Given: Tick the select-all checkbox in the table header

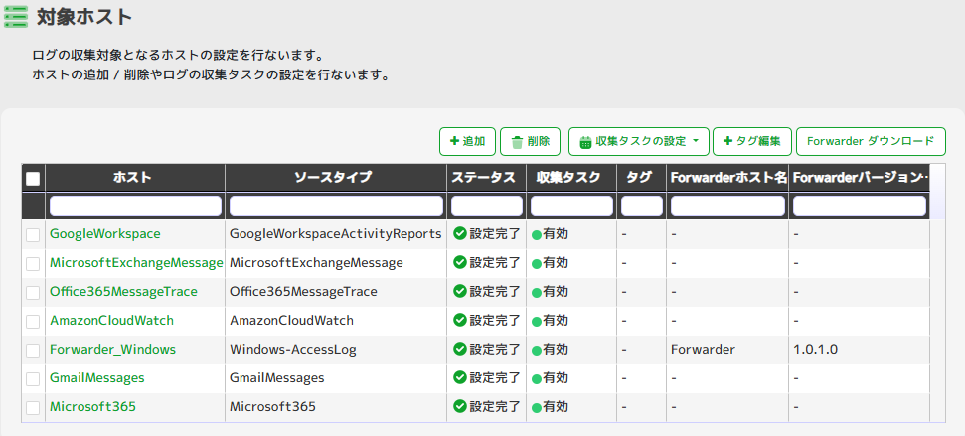Looking at the screenshot, I should click(x=33, y=179).
